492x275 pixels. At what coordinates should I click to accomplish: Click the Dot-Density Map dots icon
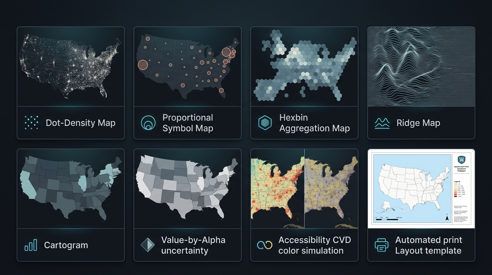pos(31,123)
